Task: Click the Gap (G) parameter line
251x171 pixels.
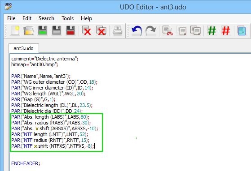Action: (x=33, y=99)
